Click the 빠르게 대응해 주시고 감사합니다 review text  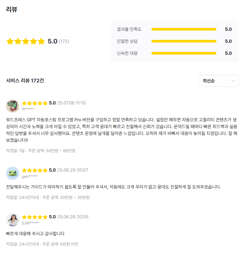[x=35, y=234]
